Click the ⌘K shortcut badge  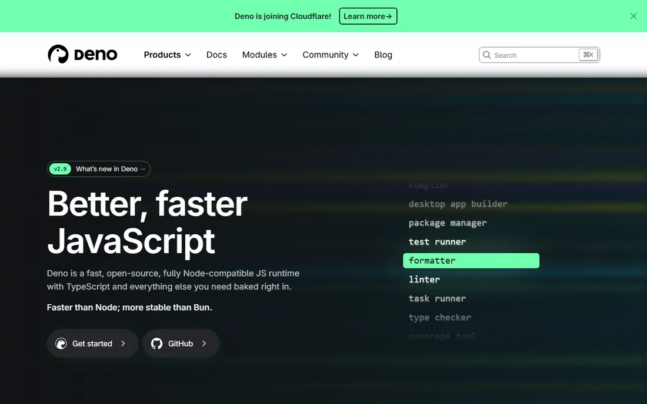[x=588, y=55]
